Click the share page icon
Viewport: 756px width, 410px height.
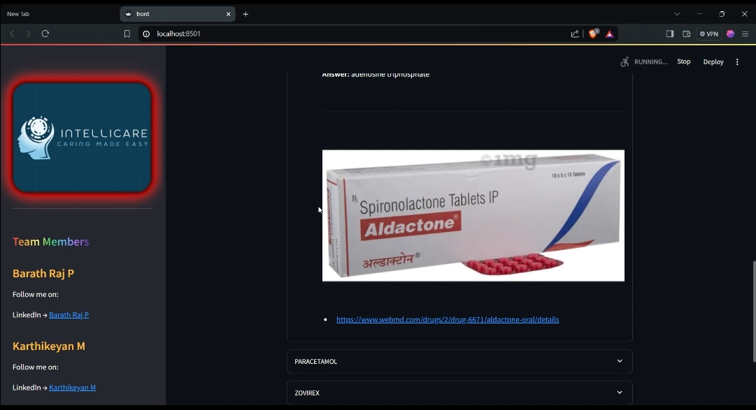click(575, 34)
